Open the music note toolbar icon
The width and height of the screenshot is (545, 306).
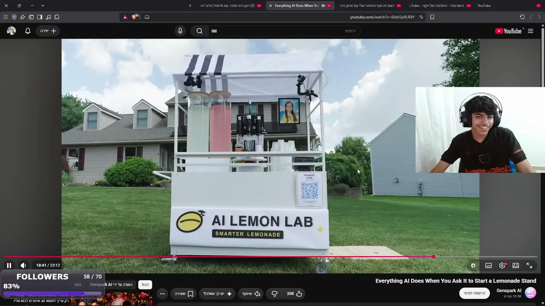48,17
